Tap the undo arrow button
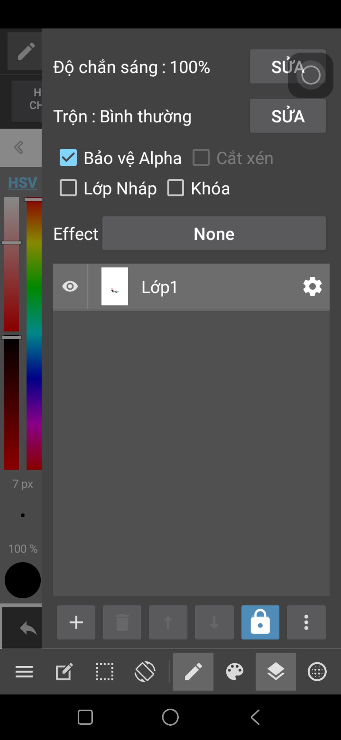This screenshot has width=341, height=740. 28,629
